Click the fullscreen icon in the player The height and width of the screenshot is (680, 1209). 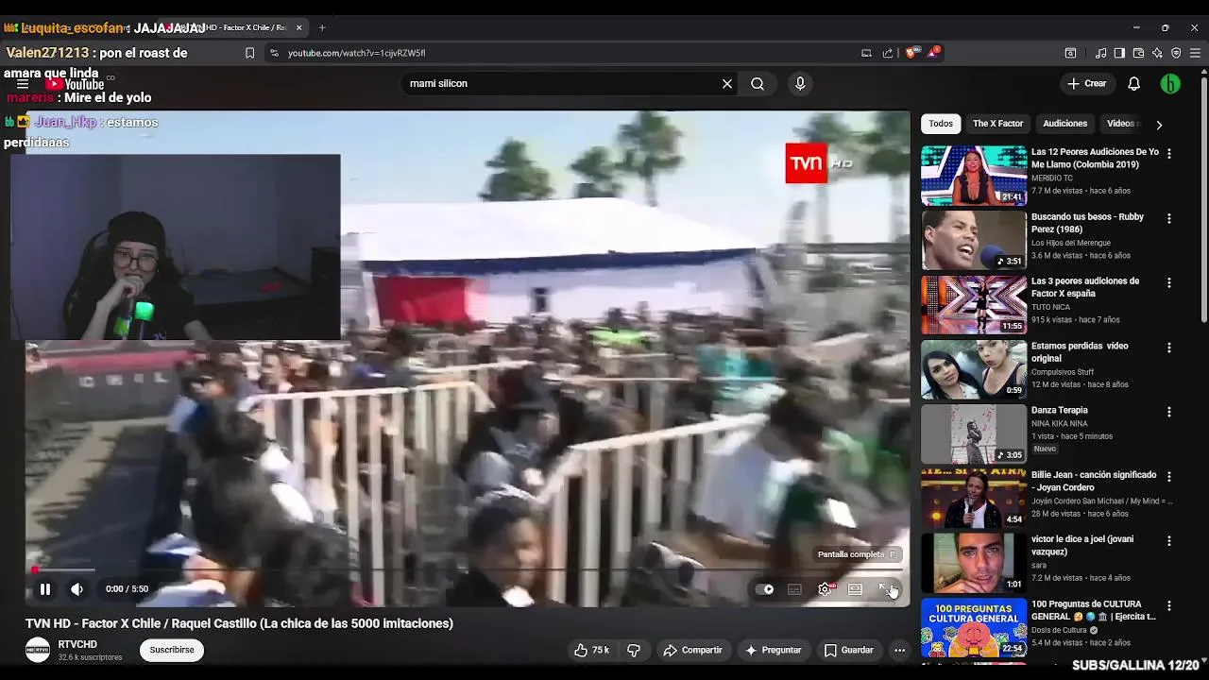pos(885,589)
